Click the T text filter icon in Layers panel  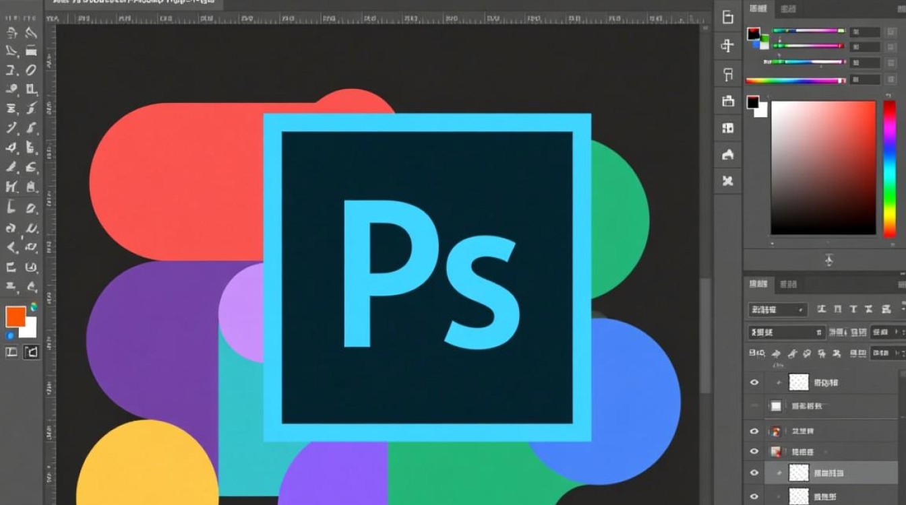point(853,309)
